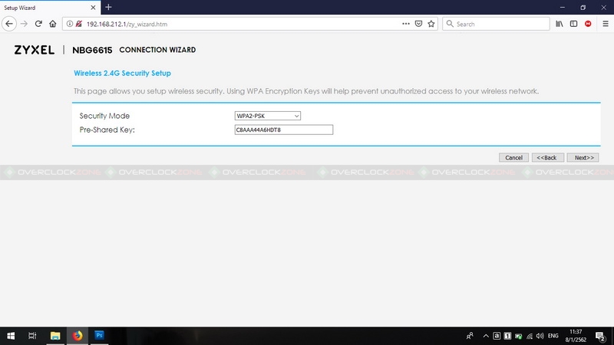Click the red extension icon in toolbar
The height and width of the screenshot is (345, 614).
[x=588, y=24]
